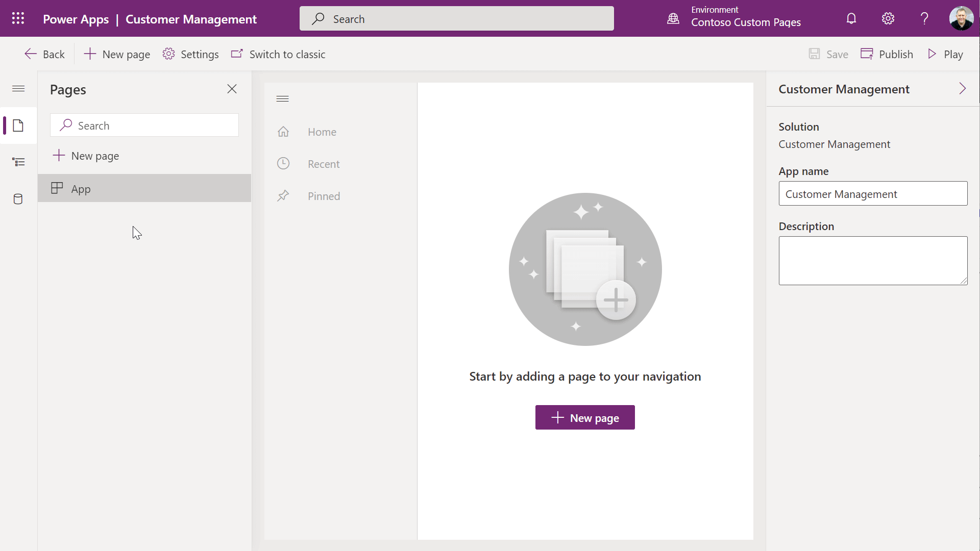Click the Home navigation item in preview
980x551 pixels.
coord(322,132)
